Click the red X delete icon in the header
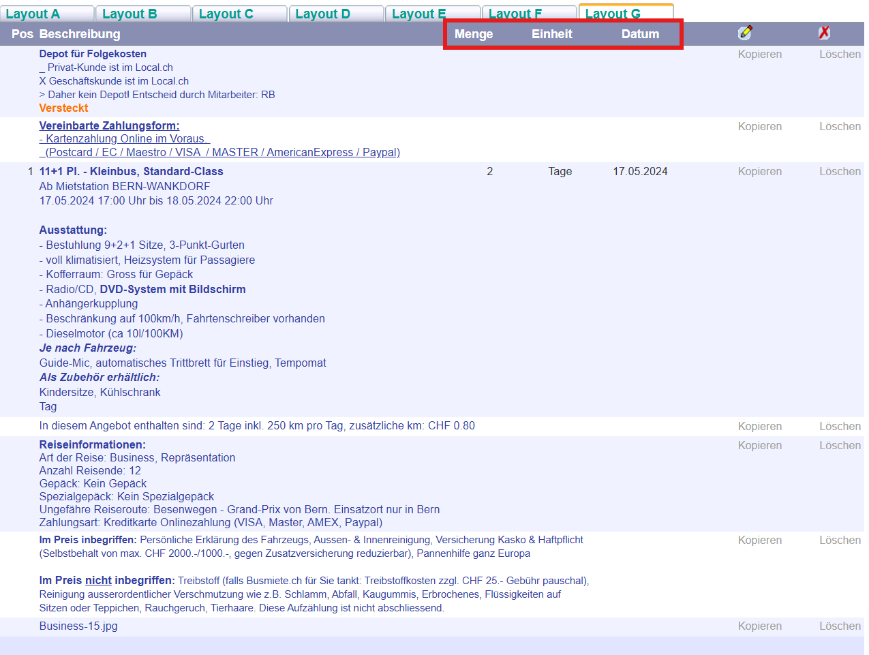This screenshot has width=869, height=655. pyautogui.click(x=825, y=33)
